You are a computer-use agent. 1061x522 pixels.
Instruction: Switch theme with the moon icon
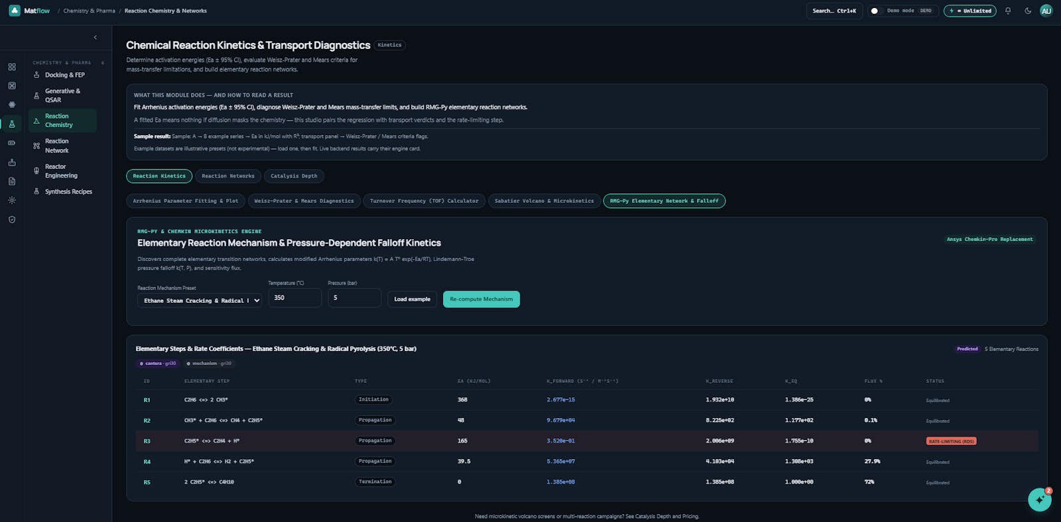pyautogui.click(x=1028, y=11)
